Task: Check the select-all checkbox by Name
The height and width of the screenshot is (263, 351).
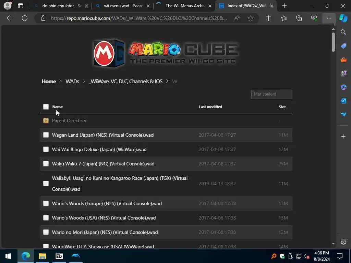Action: (46, 107)
